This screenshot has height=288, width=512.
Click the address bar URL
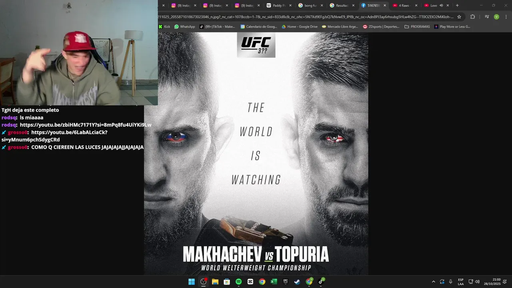click(x=306, y=17)
